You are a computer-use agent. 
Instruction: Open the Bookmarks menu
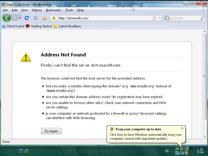coord(54,10)
